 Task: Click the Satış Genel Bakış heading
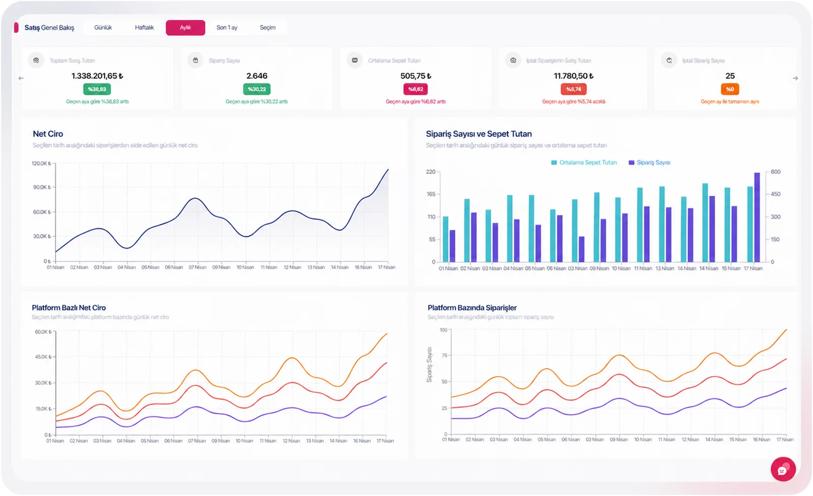click(49, 27)
